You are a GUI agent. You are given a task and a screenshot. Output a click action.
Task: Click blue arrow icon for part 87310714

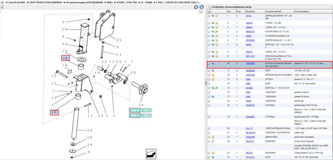212,157
